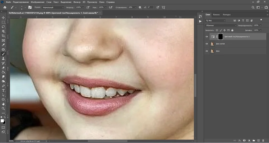Viewport: 269px width, 143px height.
Task: Open the Обычные layer blend mode dropdown
Action: (x=221, y=25)
